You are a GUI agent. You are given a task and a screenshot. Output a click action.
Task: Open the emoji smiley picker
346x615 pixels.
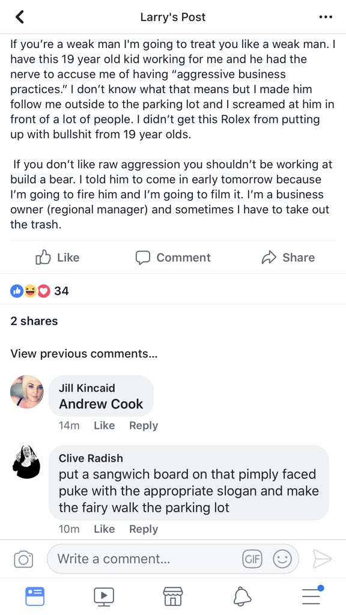tap(282, 559)
